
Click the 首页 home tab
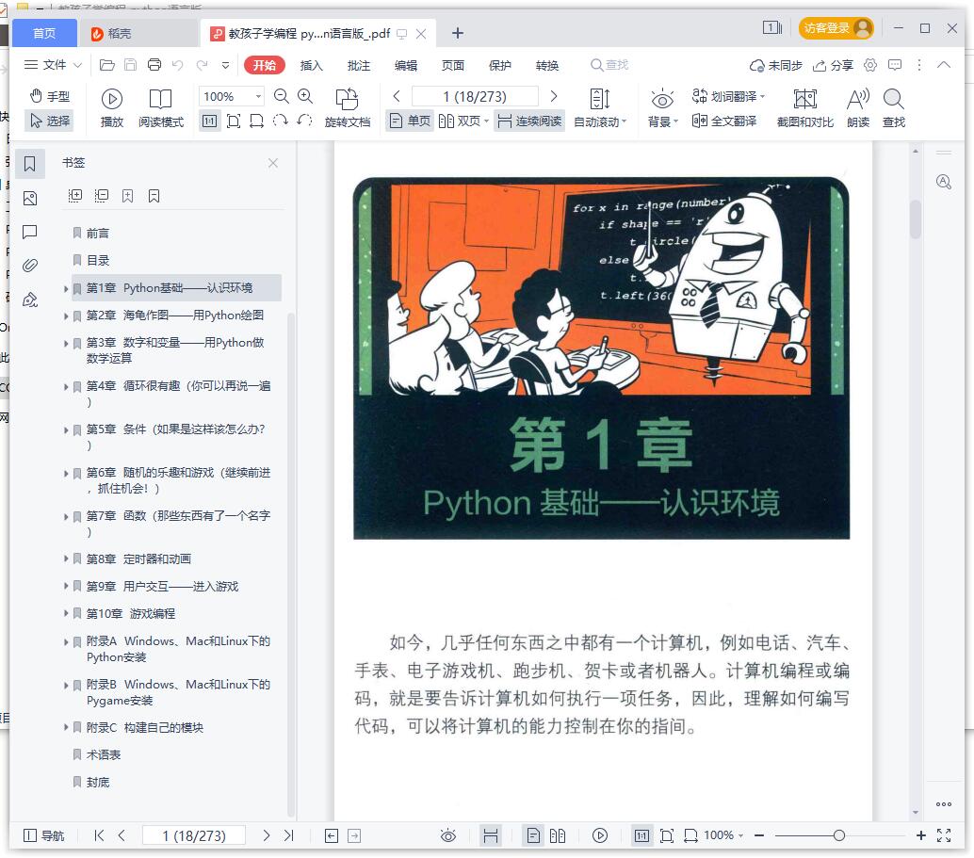[x=44, y=33]
